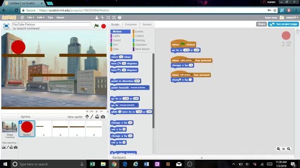Viewport: 300px width, 168px height.
Task: Choose backdrop from library icon
Action: (4, 147)
